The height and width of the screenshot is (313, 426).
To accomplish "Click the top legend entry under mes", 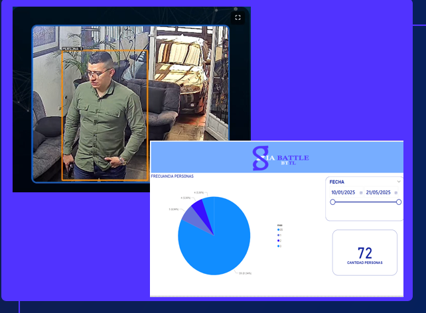I will click(x=279, y=229).
